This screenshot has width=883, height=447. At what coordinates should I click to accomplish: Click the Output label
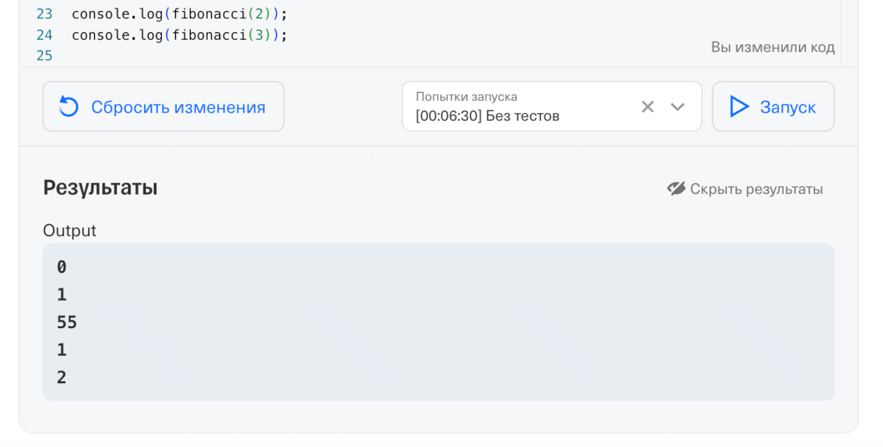click(69, 230)
